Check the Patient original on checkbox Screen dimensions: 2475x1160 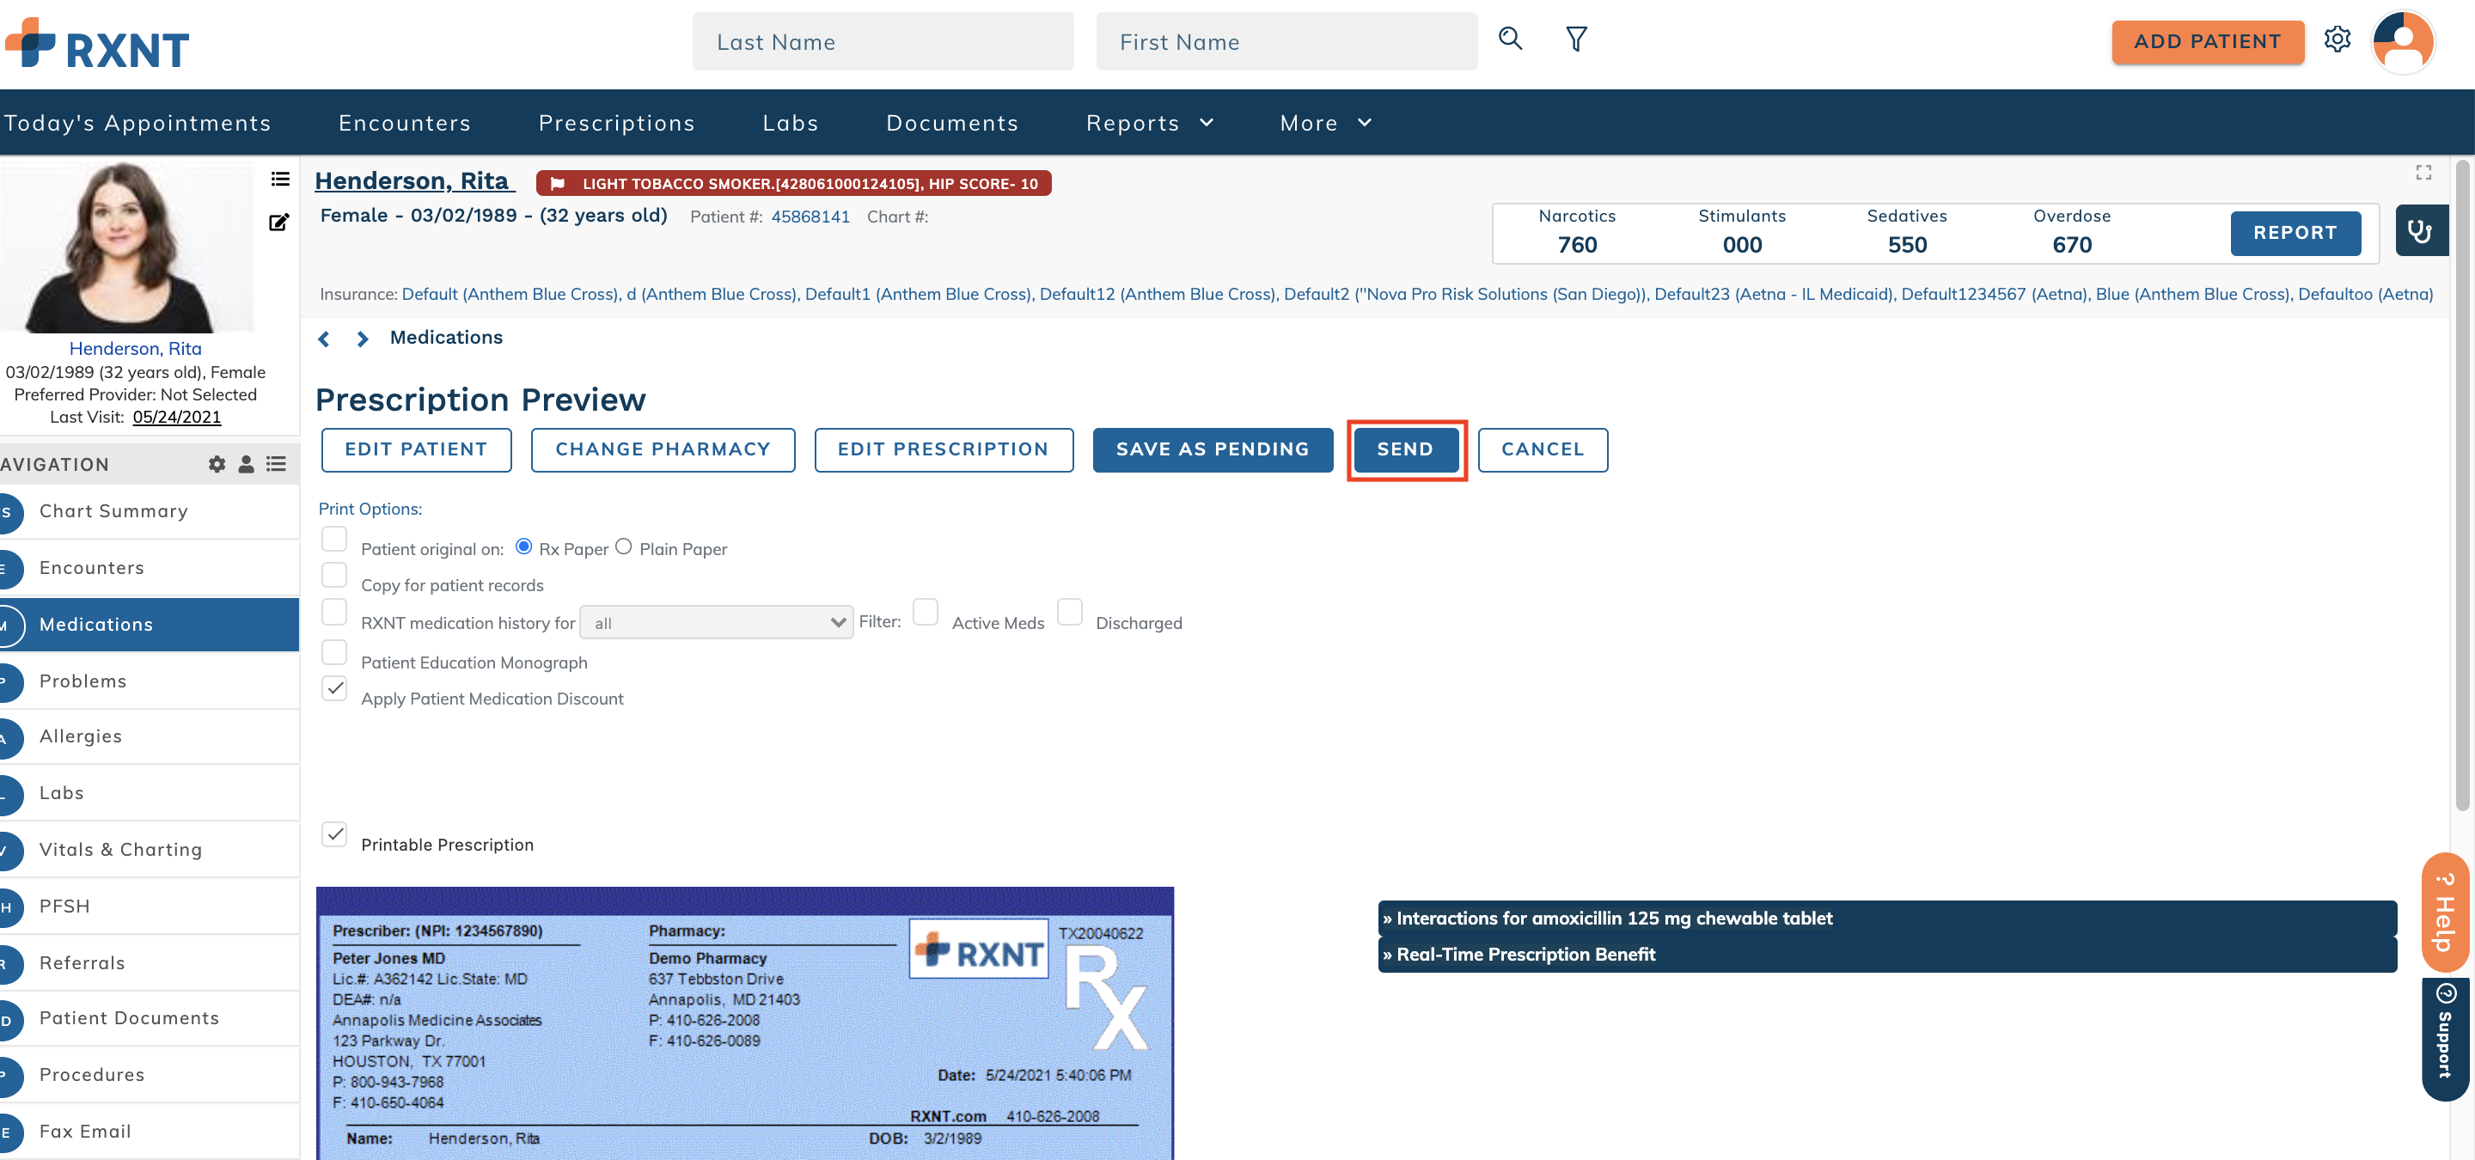[334, 539]
